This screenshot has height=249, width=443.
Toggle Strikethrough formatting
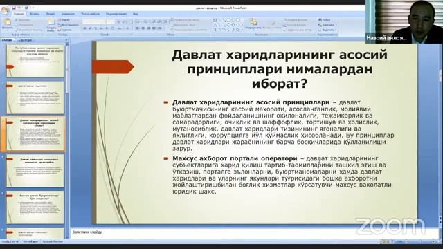point(101,28)
